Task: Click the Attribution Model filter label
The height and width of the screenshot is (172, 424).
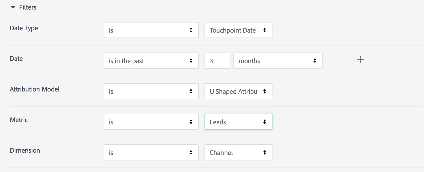Action: [x=35, y=89]
